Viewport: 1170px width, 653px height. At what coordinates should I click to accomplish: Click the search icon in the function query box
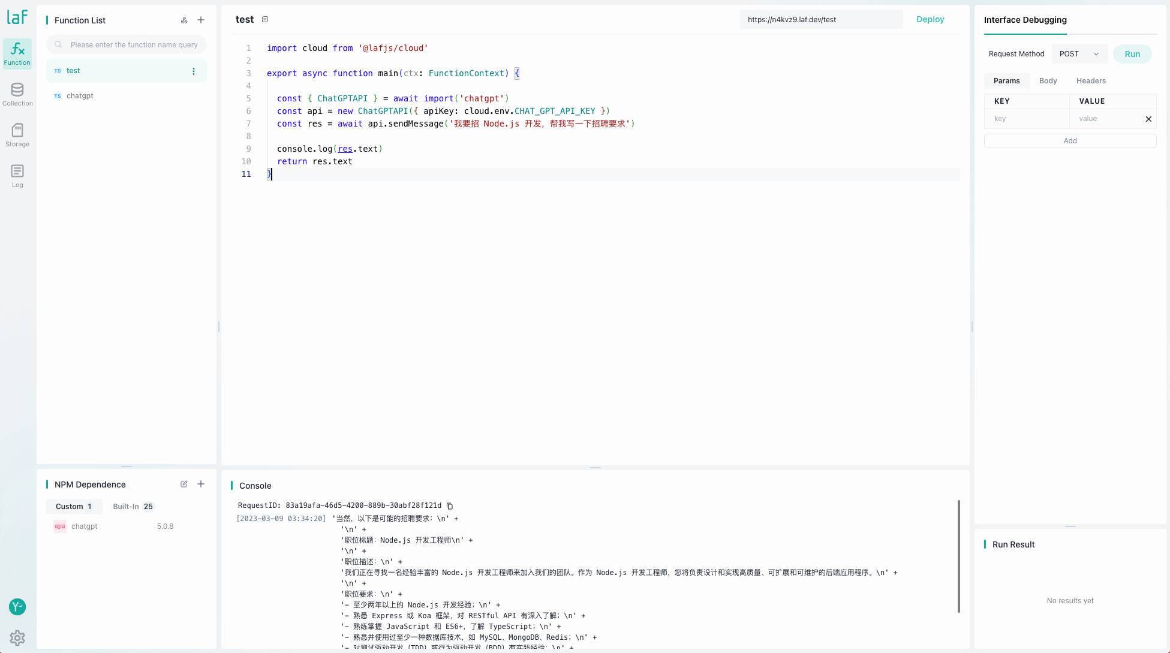58,44
